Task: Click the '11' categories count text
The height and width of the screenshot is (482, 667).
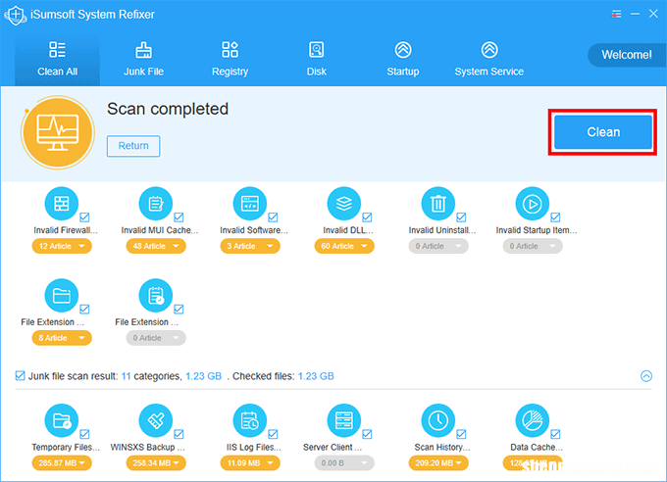Action: 126,376
